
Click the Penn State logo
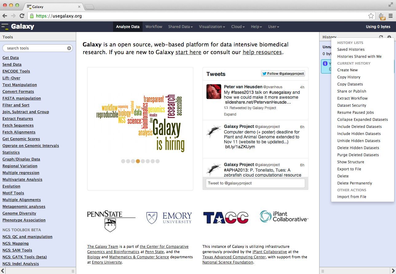tap(111, 221)
